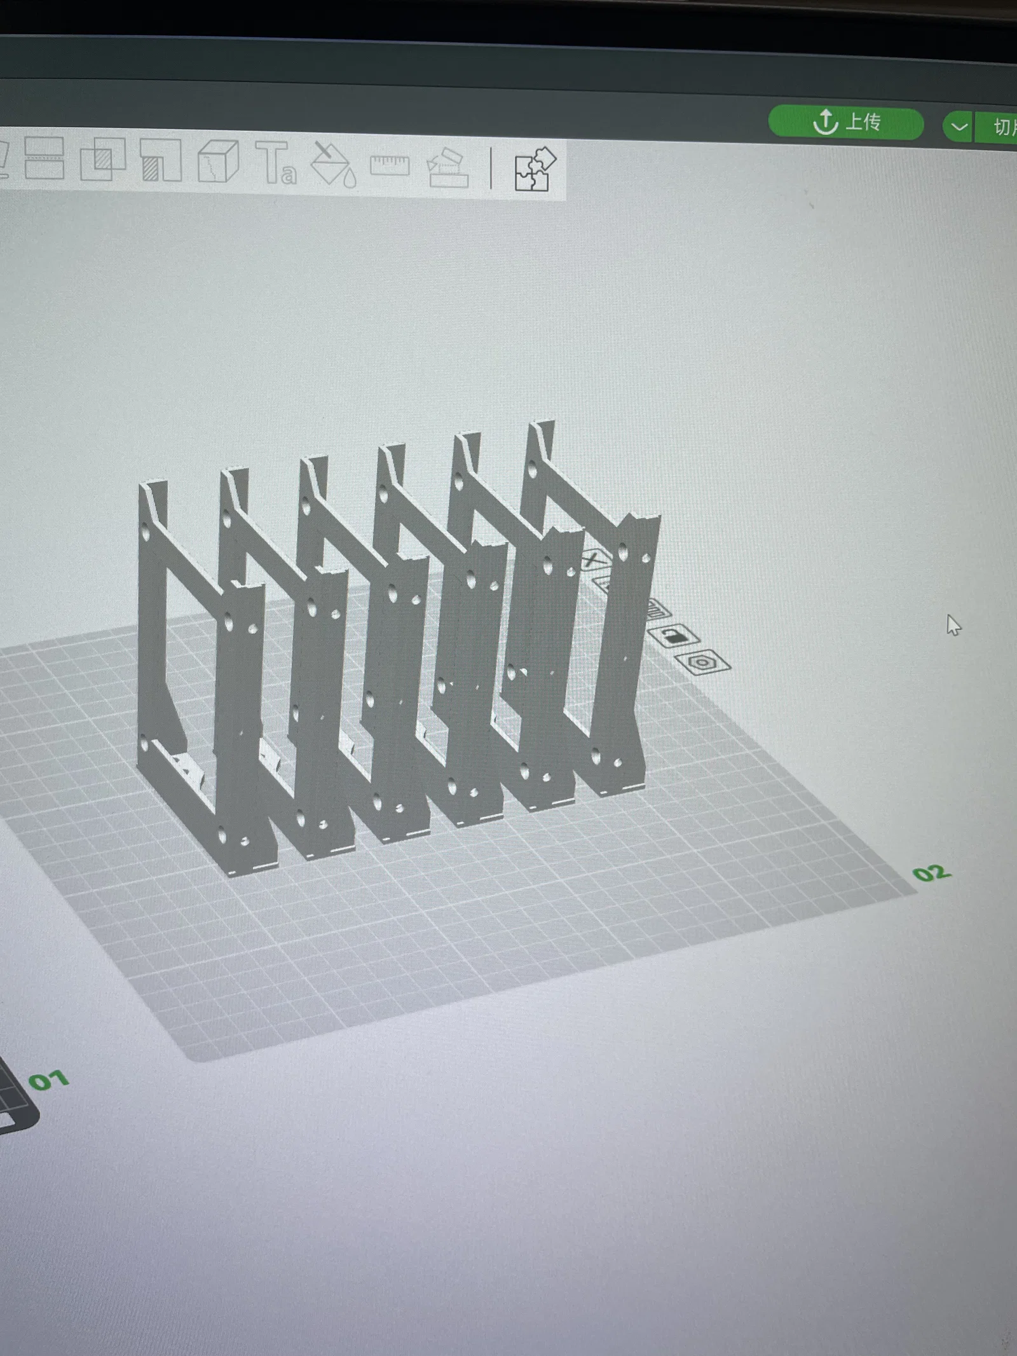The height and width of the screenshot is (1356, 1017).
Task: Click the plate label "01"
Action: pos(49,1079)
